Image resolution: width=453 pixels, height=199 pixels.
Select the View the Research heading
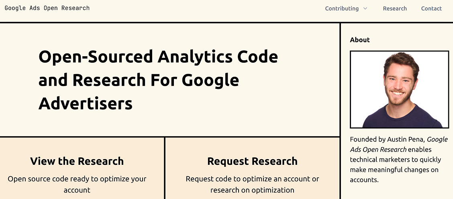coord(77,161)
